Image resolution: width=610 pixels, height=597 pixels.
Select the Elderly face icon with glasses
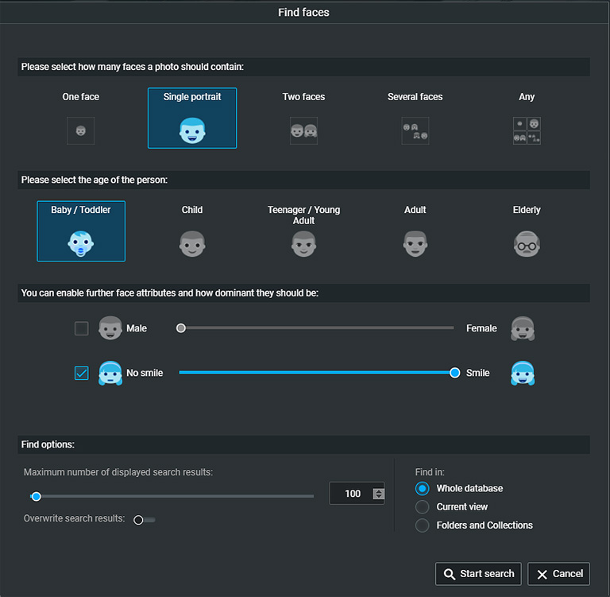pos(527,244)
